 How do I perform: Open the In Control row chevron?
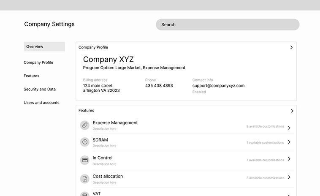click(289, 159)
